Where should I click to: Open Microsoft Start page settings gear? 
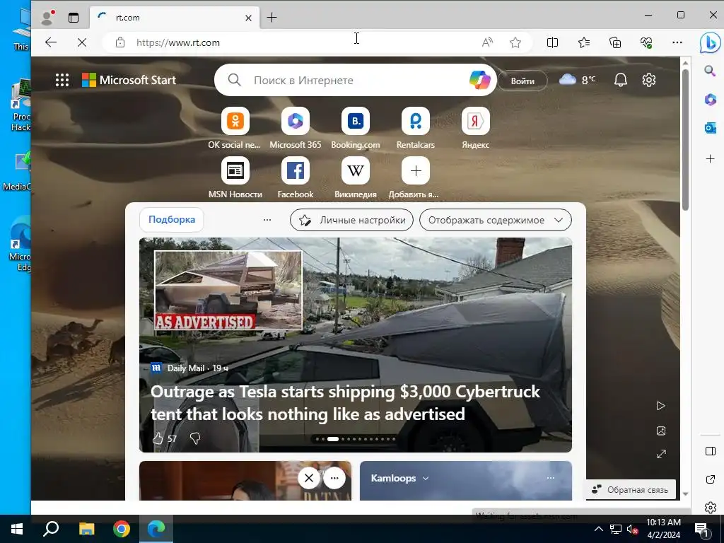pyautogui.click(x=649, y=80)
